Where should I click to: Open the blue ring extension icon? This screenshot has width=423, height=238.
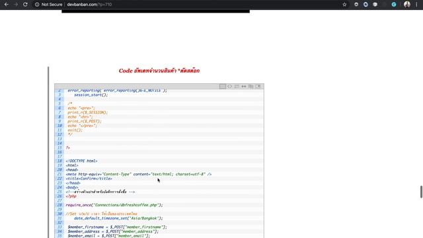click(365, 5)
